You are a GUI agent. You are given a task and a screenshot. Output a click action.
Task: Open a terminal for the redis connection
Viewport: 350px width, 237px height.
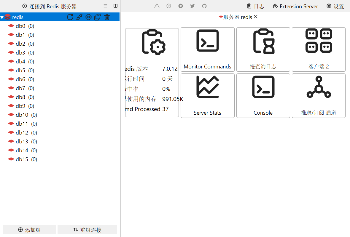pos(79,17)
